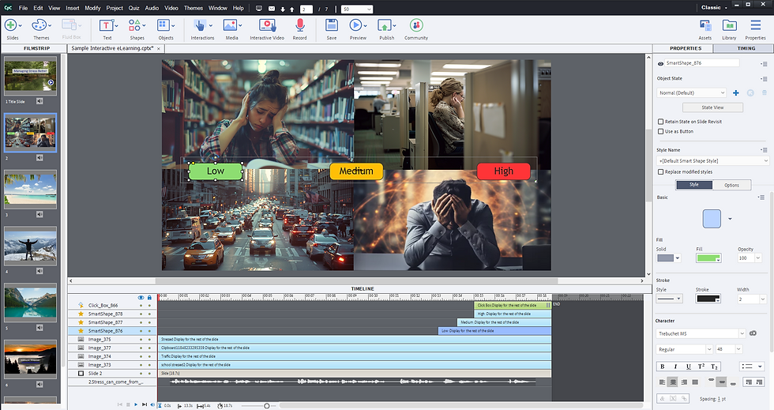774x410 pixels.
Task: Apply underline formatting in Character section
Action: (688, 367)
